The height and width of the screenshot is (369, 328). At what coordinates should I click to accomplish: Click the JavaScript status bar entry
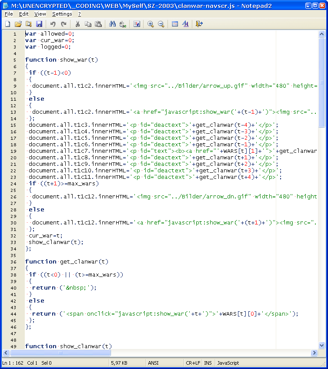[x=228, y=363]
